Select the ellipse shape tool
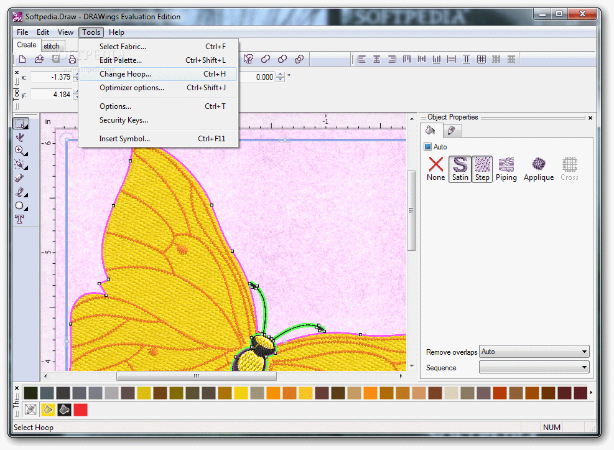 click(x=20, y=206)
